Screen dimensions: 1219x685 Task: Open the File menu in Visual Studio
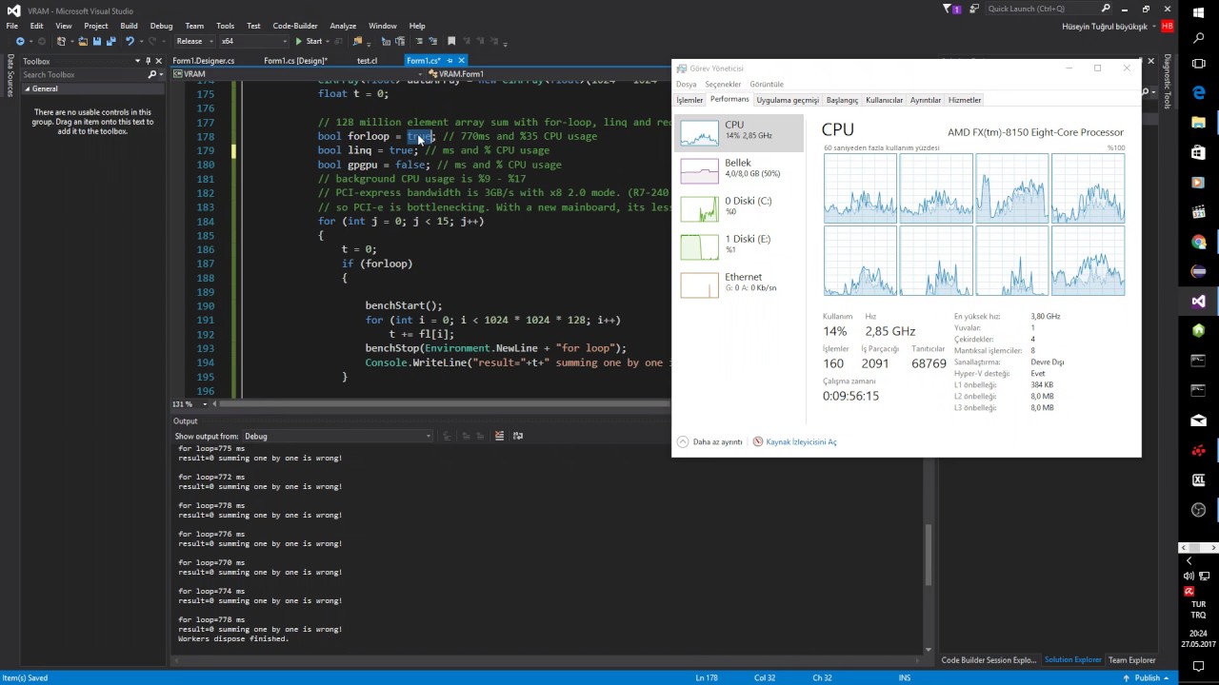12,26
